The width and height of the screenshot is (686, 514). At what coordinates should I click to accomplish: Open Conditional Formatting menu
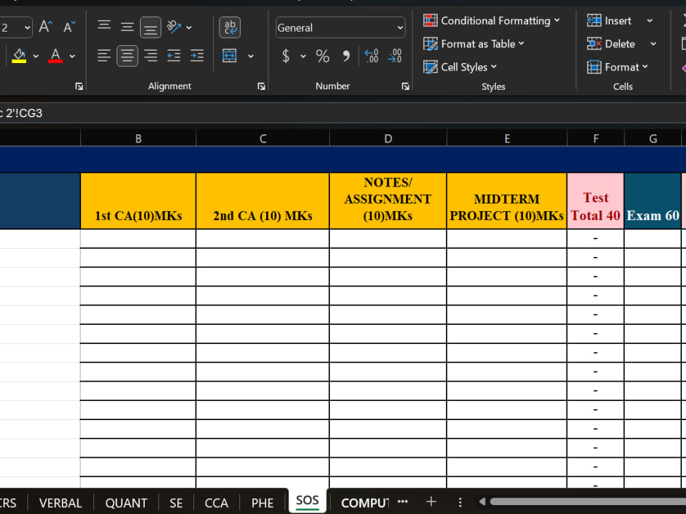pos(491,21)
